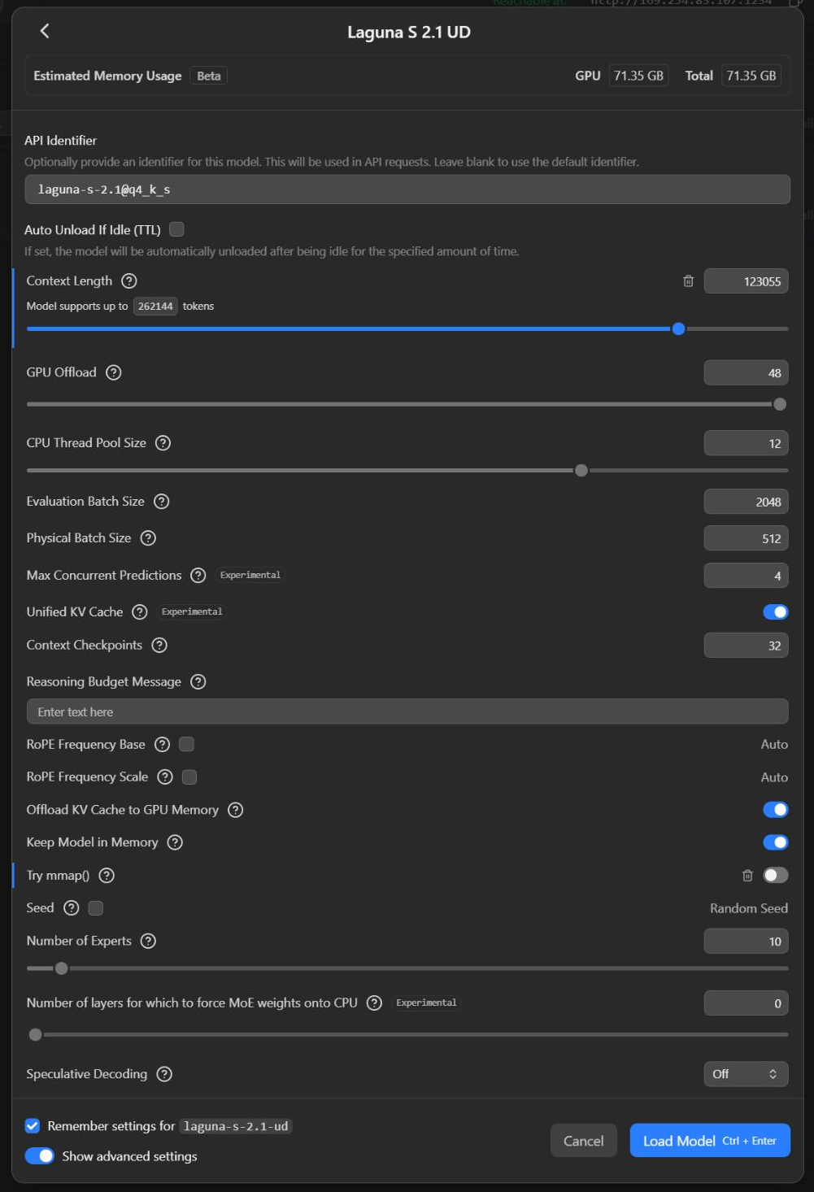The image size is (814, 1192).
Task: Open Physical Batch Size help icon
Action: [x=148, y=538]
